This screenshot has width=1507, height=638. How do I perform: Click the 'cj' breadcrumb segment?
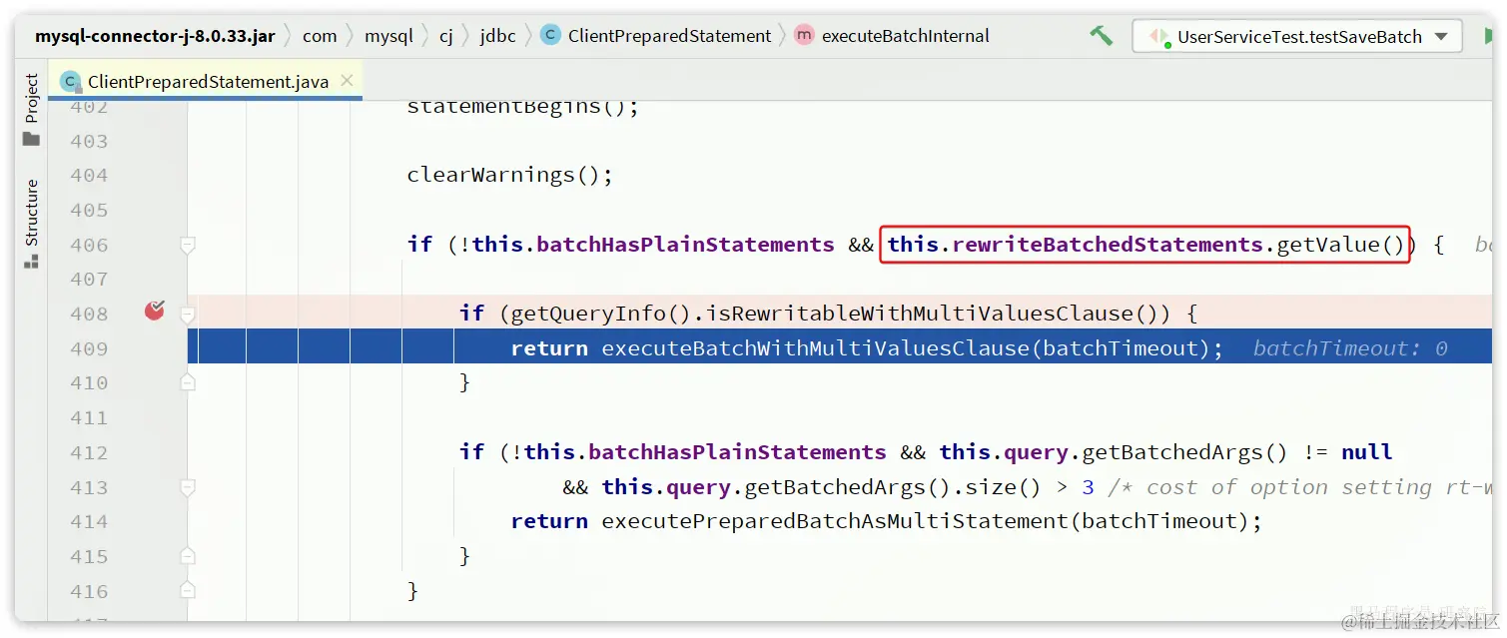(x=446, y=36)
